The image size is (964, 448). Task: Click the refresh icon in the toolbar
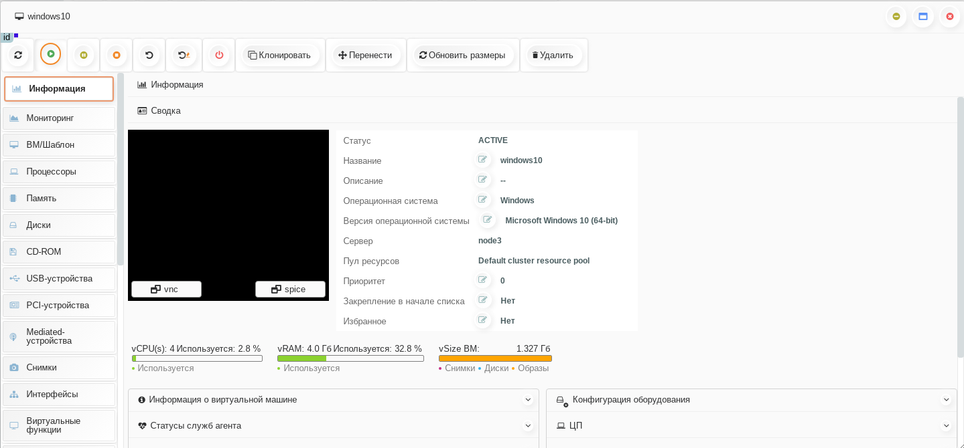point(18,55)
